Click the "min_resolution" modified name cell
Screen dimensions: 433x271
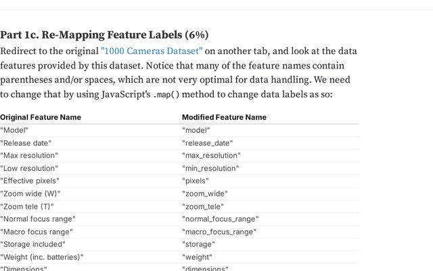(x=210, y=168)
